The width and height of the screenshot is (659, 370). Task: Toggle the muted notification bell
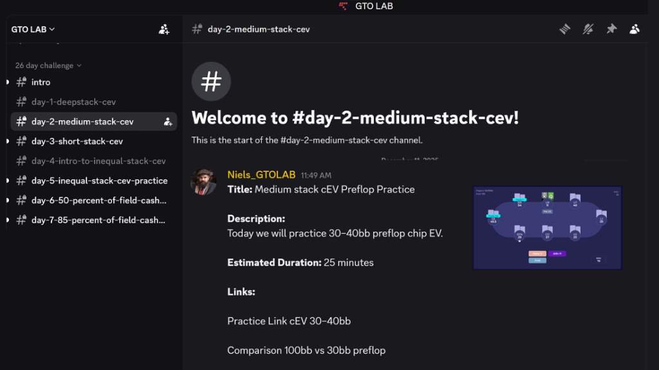pyautogui.click(x=588, y=29)
